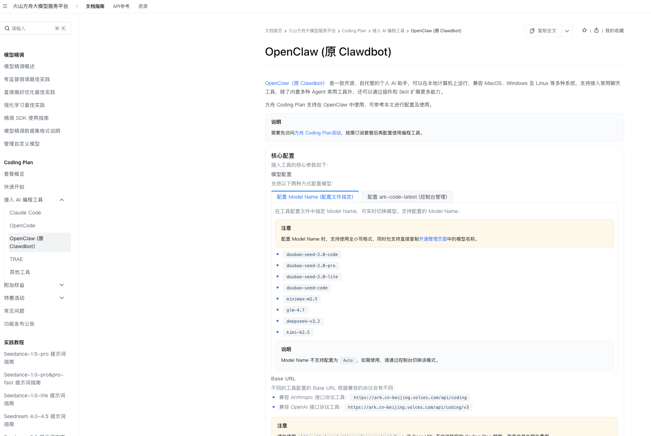Go to 文档首页 breadcrumb
The image size is (651, 436).
tap(273, 31)
